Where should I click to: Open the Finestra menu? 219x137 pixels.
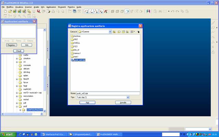pyautogui.click(x=71, y=7)
